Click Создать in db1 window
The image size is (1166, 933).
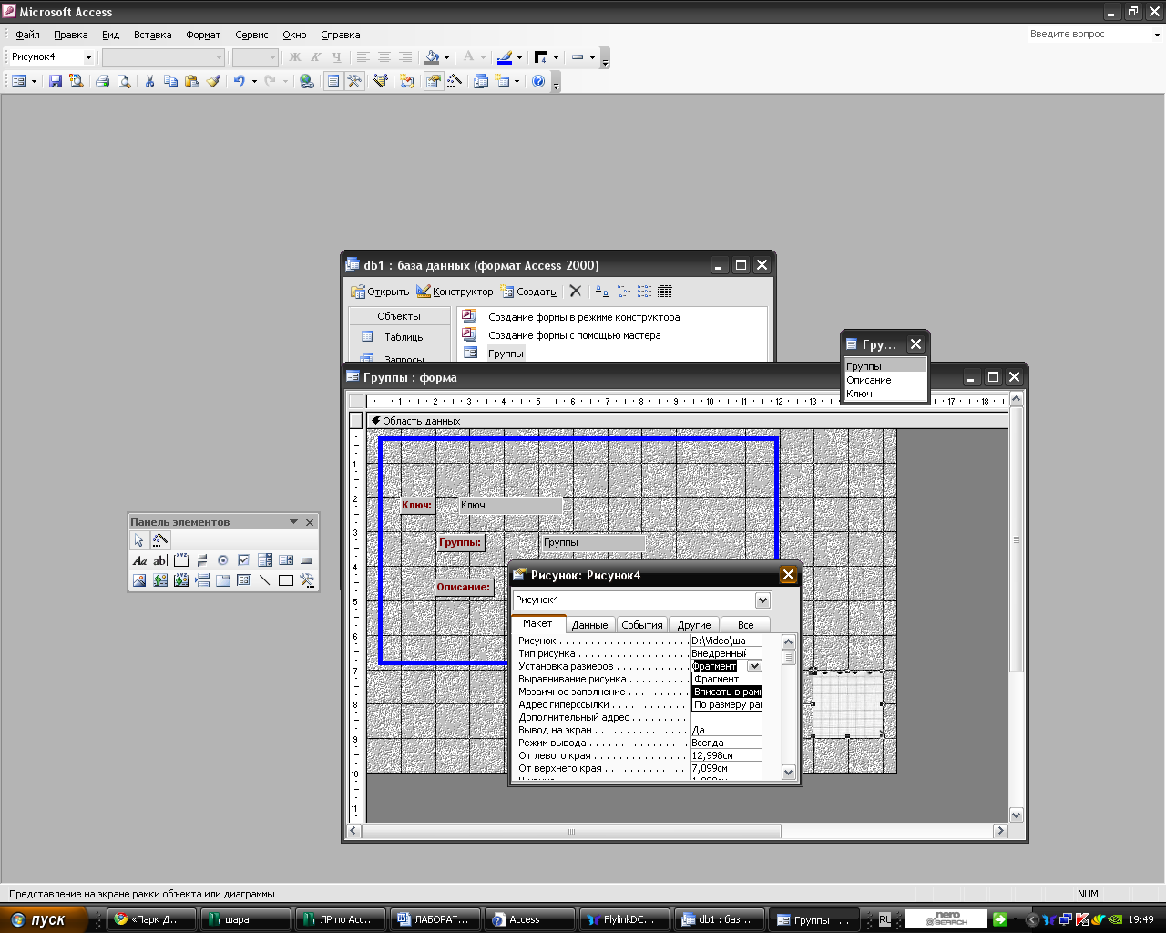(x=528, y=292)
